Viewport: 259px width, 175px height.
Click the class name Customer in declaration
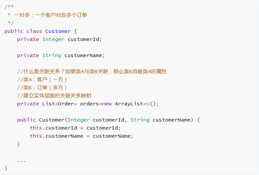point(58,31)
